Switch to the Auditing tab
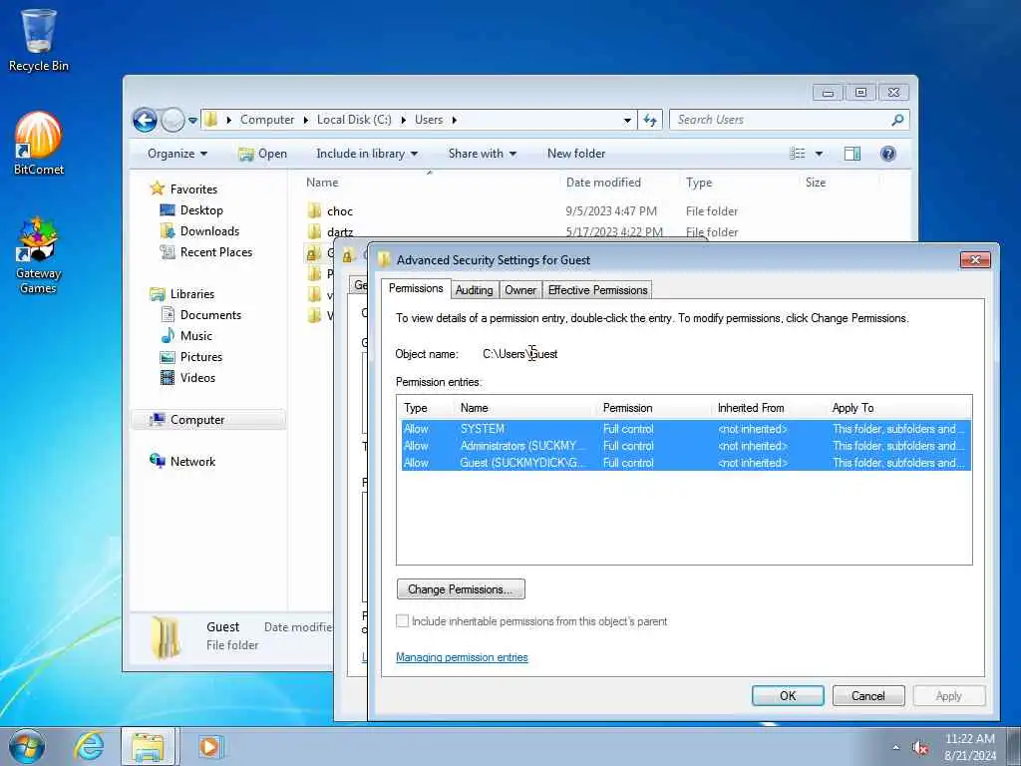 pos(474,290)
